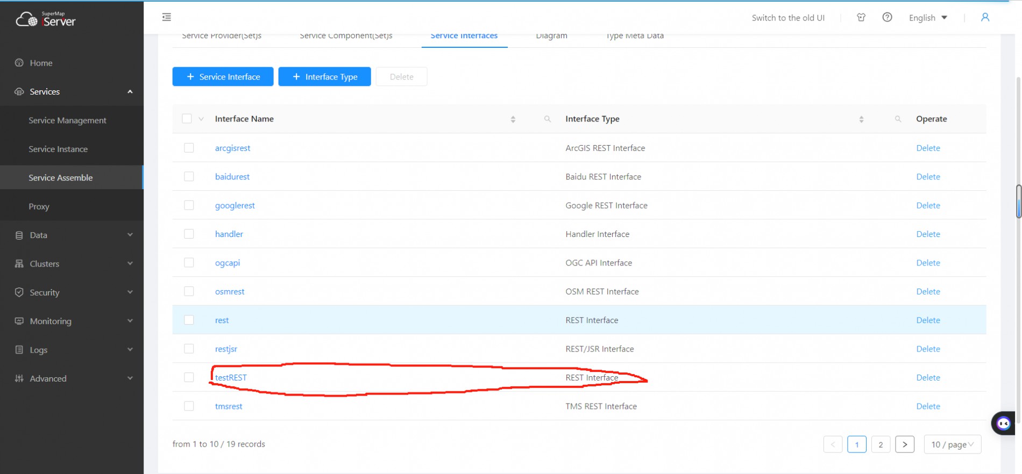Open the arcgisrest interface link
Screen dimensions: 1022x474
pyautogui.click(x=232, y=148)
